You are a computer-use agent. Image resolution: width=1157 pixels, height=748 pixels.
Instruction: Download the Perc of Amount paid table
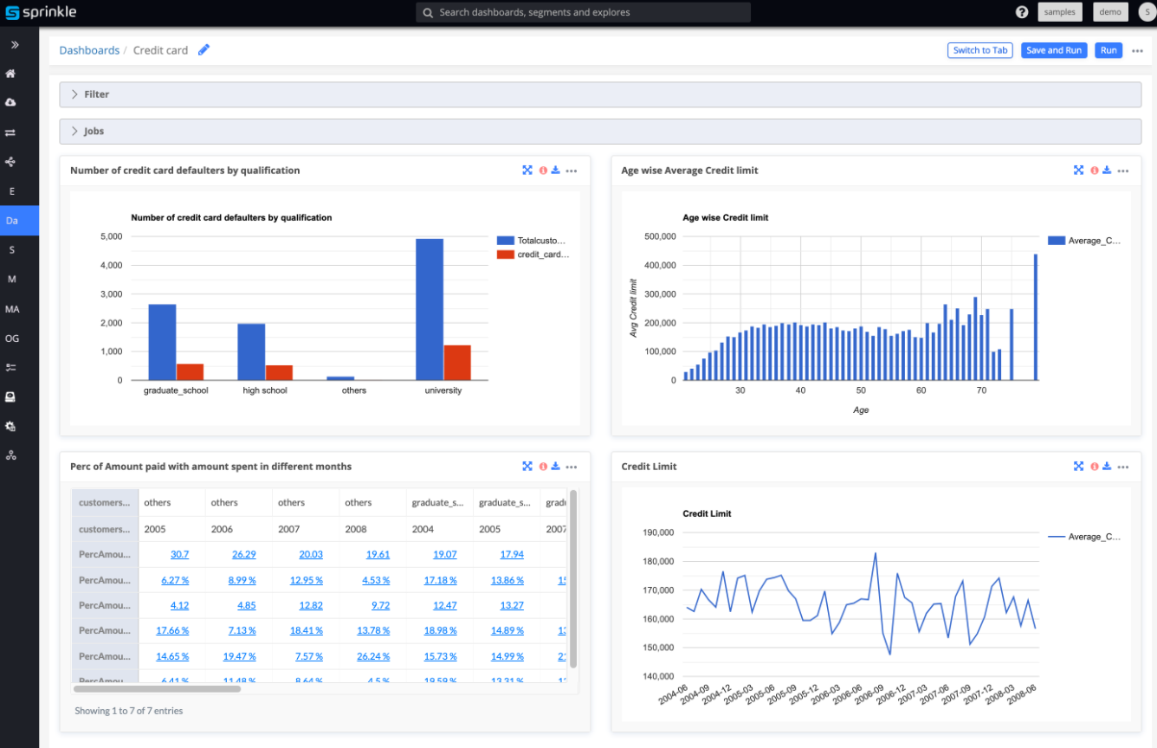(555, 467)
